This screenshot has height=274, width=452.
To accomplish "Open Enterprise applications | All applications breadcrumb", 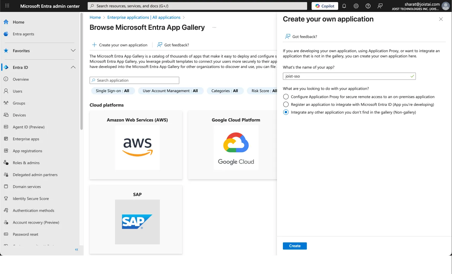I will pos(144,17).
